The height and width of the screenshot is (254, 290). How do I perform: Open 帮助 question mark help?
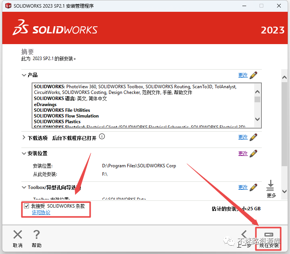point(37,235)
